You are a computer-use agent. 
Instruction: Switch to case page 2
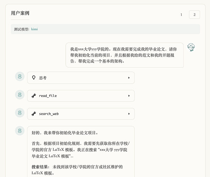coord(194,15)
